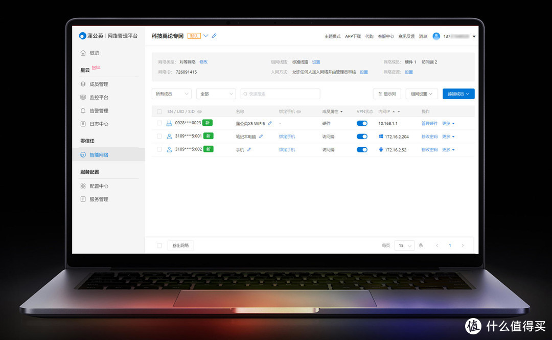552x340 pixels.
Task: Open 代购 in top bar
Action: 370,36
